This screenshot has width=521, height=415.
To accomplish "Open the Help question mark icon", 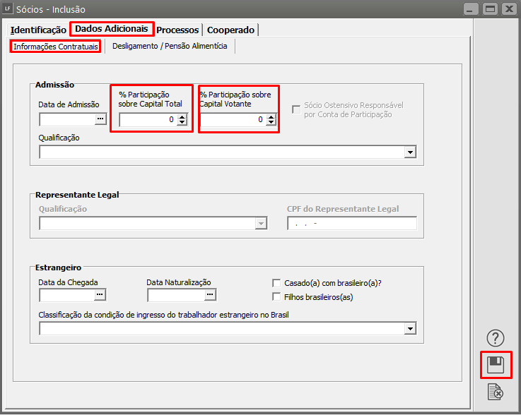I will (496, 338).
